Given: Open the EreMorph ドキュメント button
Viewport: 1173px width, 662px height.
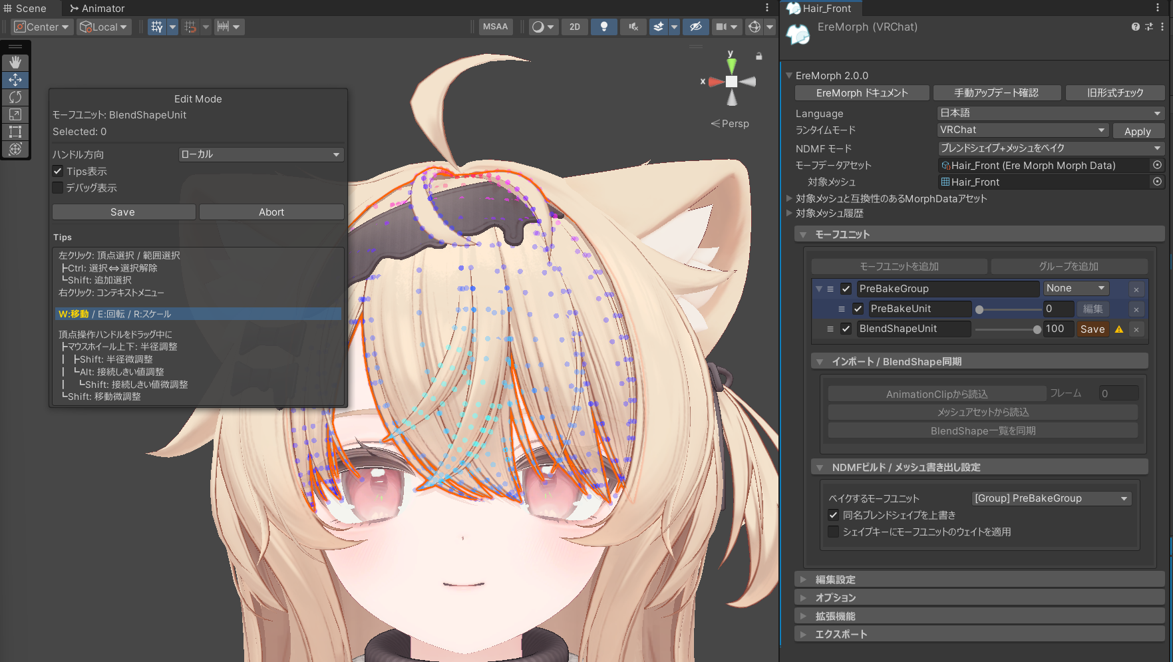Looking at the screenshot, I should point(862,93).
